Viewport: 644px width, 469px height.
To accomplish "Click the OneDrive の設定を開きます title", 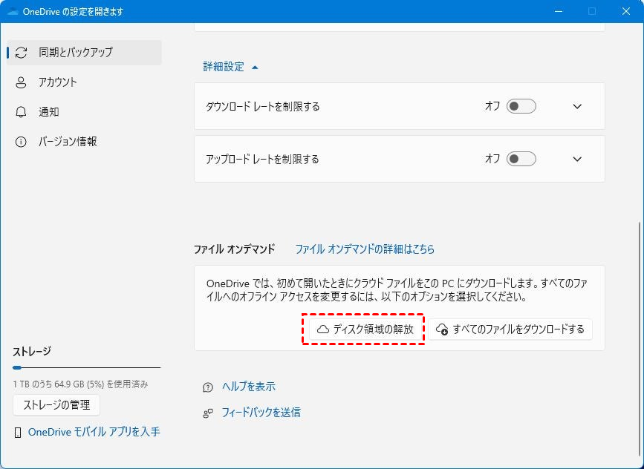I will pyautogui.click(x=73, y=11).
